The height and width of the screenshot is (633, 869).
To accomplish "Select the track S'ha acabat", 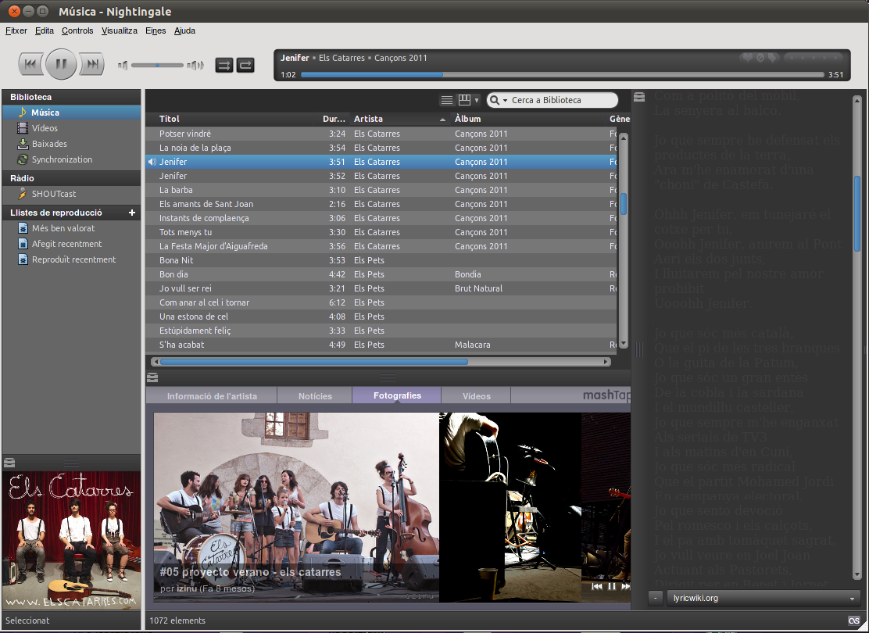I will pos(381,345).
